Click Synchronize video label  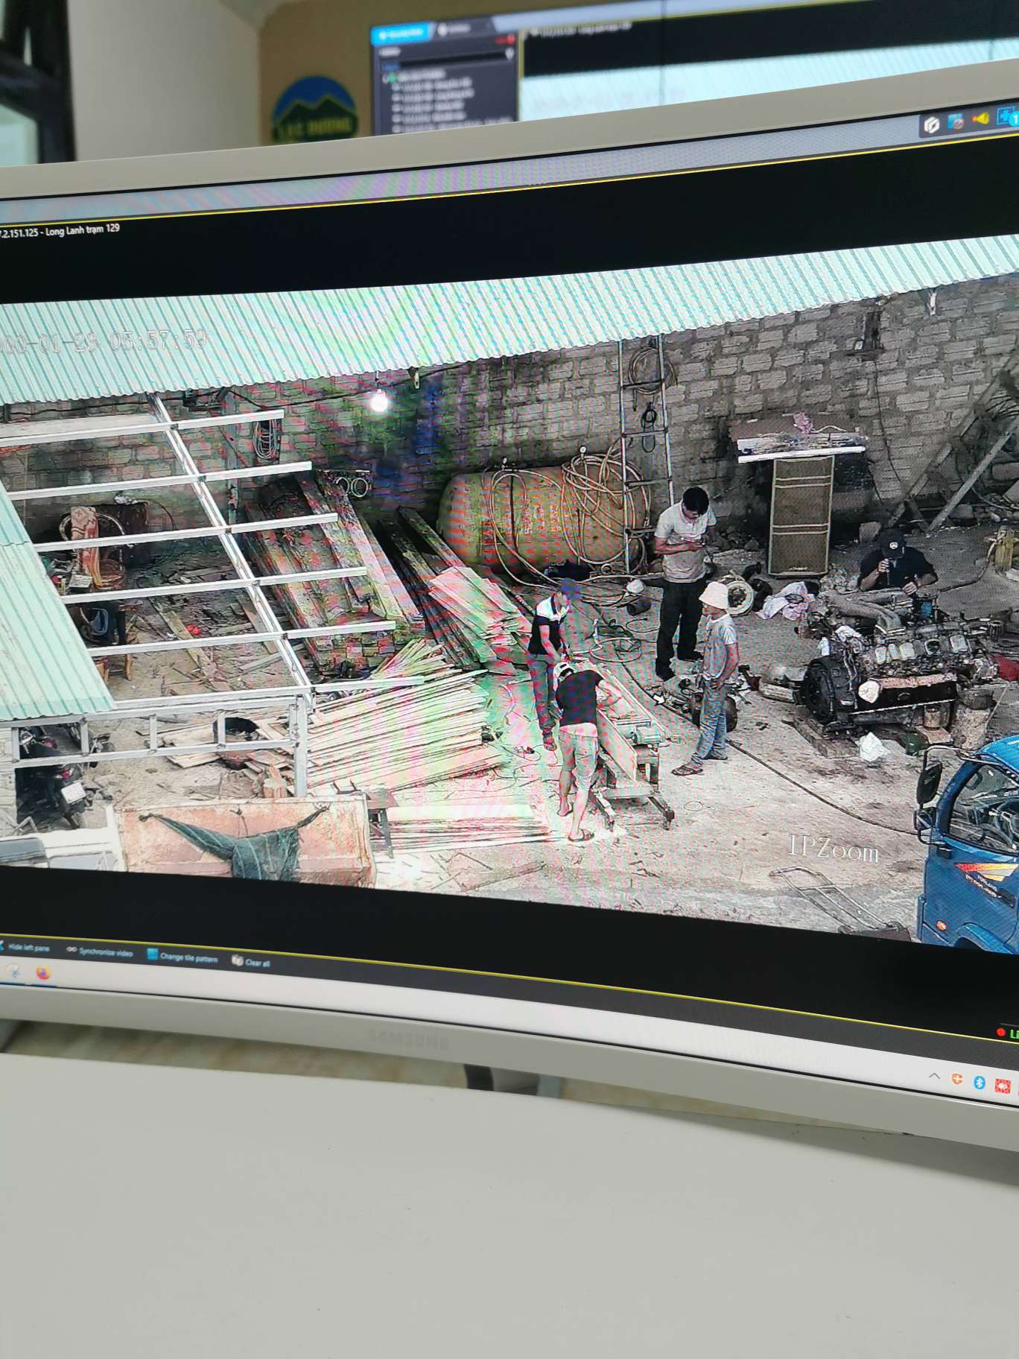(106, 952)
